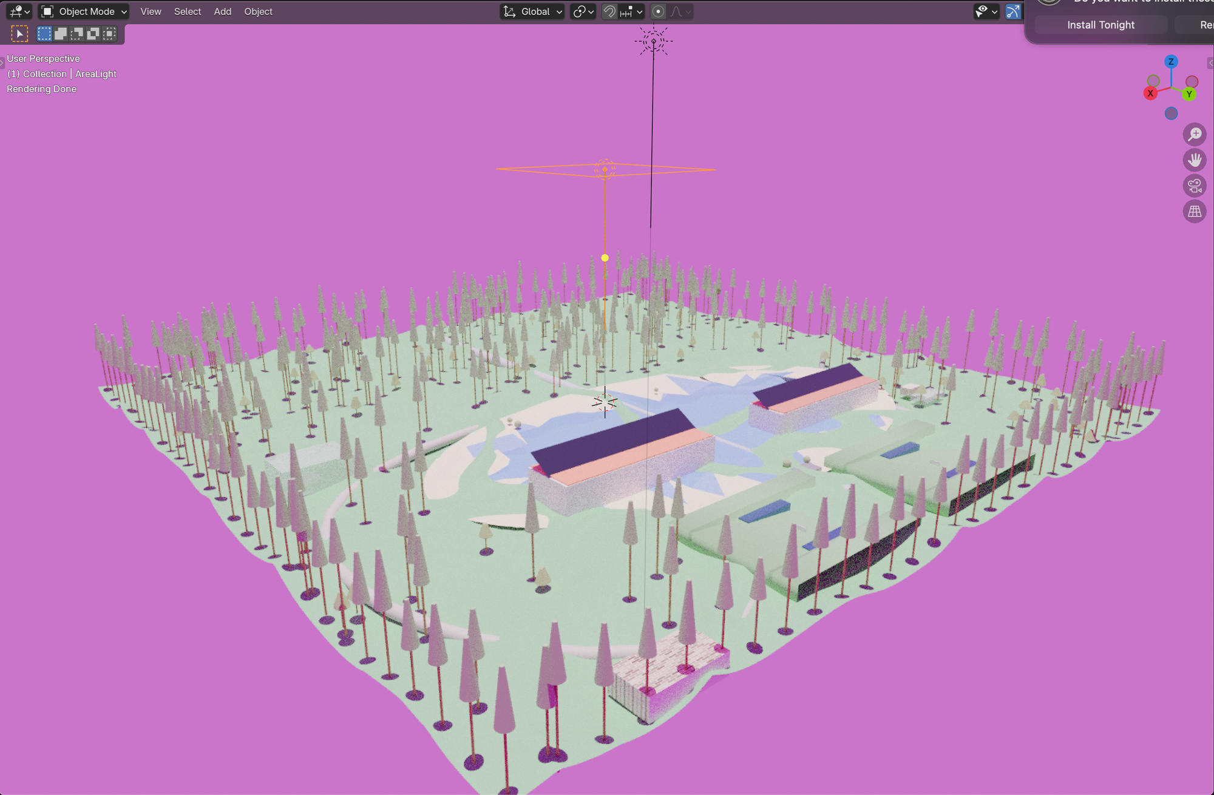Screen dimensions: 1214x795
Task: Click the Z axis on navigation gizmo
Action: 1171,61
